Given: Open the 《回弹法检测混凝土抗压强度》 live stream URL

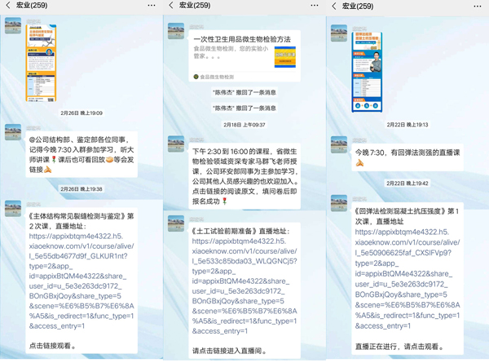Looking at the screenshot, I should [409, 268].
